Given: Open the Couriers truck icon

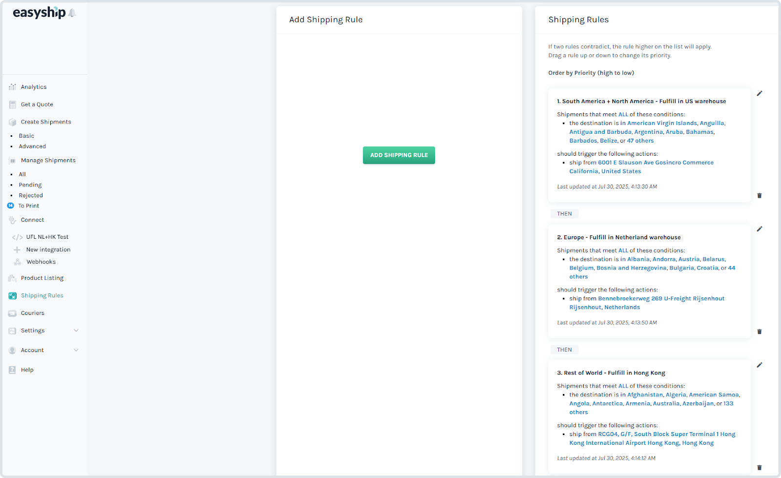Looking at the screenshot, I should click(x=12, y=312).
